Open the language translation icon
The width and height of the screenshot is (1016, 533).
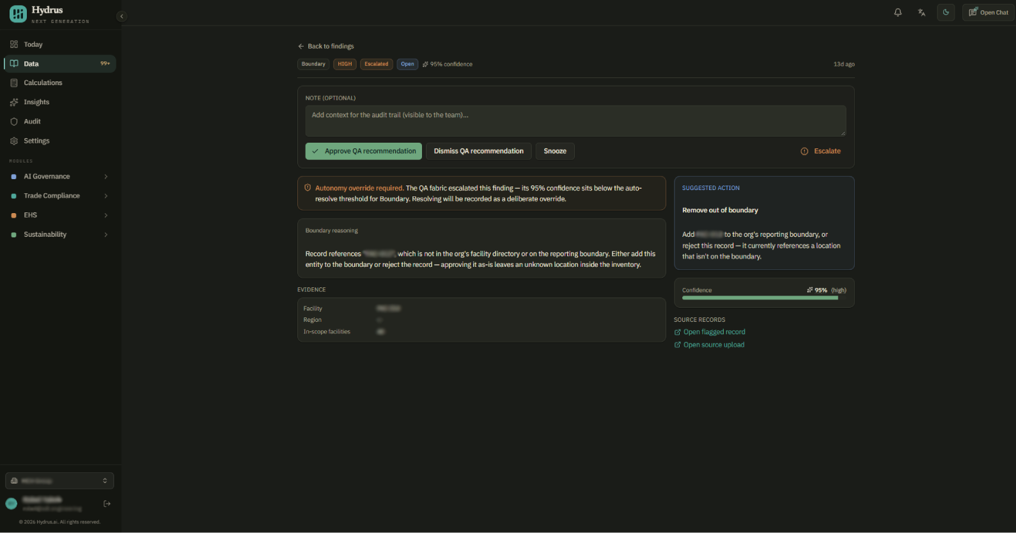point(921,12)
